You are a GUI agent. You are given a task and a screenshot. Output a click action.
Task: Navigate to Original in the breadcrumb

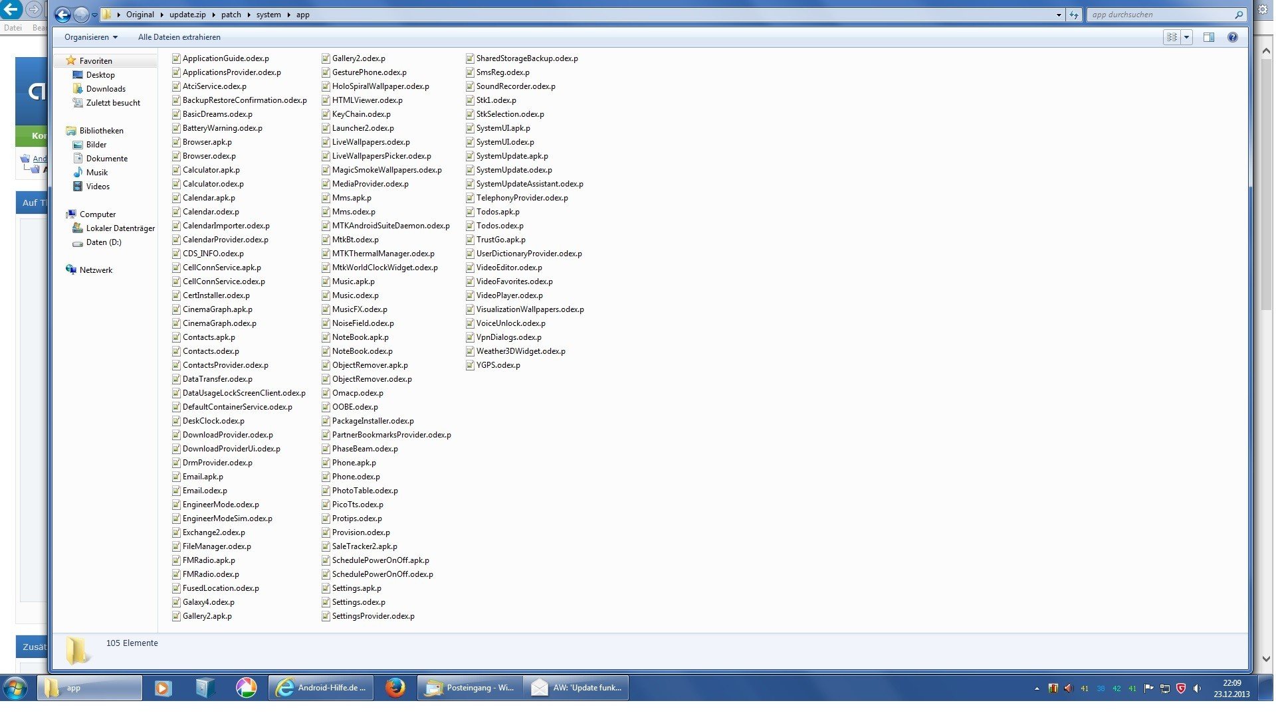(140, 15)
